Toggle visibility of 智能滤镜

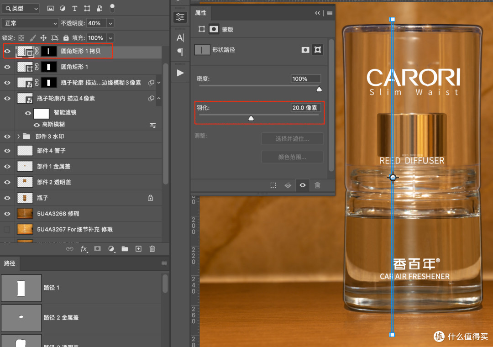[28, 113]
